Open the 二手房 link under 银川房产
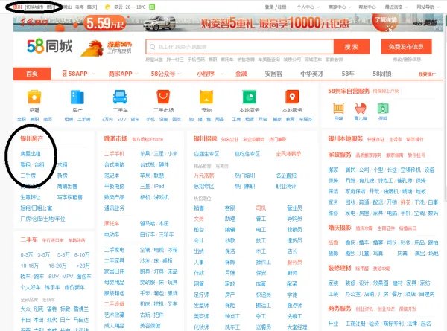The image size is (447, 331). pyautogui.click(x=28, y=176)
